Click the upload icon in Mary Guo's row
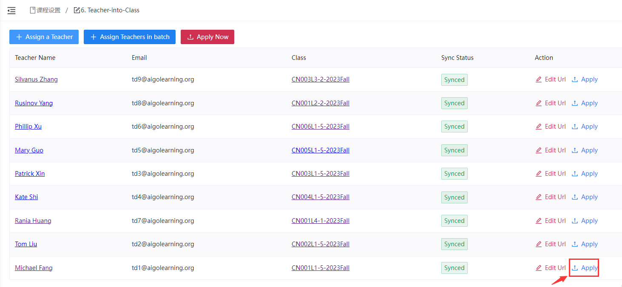The width and height of the screenshot is (622, 287). click(x=575, y=150)
